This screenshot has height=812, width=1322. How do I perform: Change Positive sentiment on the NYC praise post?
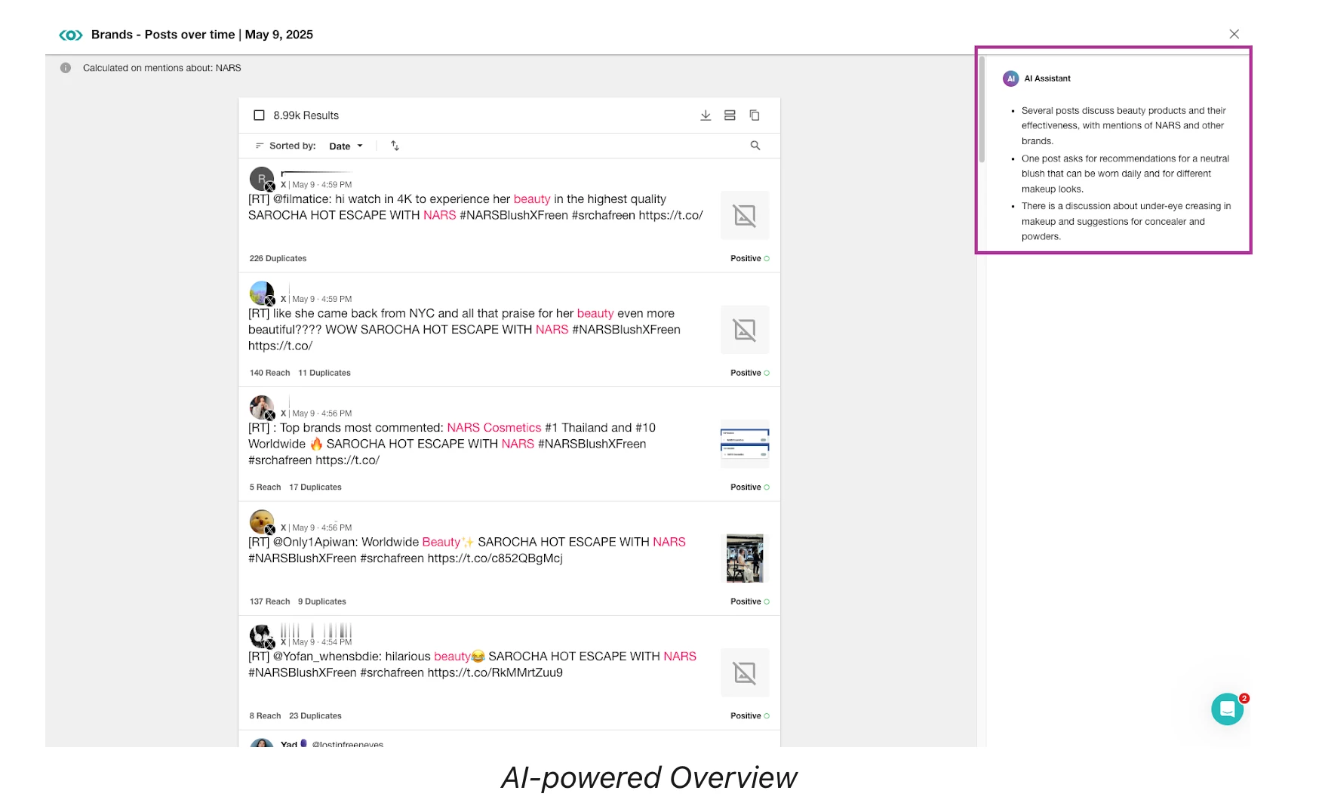[x=749, y=373]
